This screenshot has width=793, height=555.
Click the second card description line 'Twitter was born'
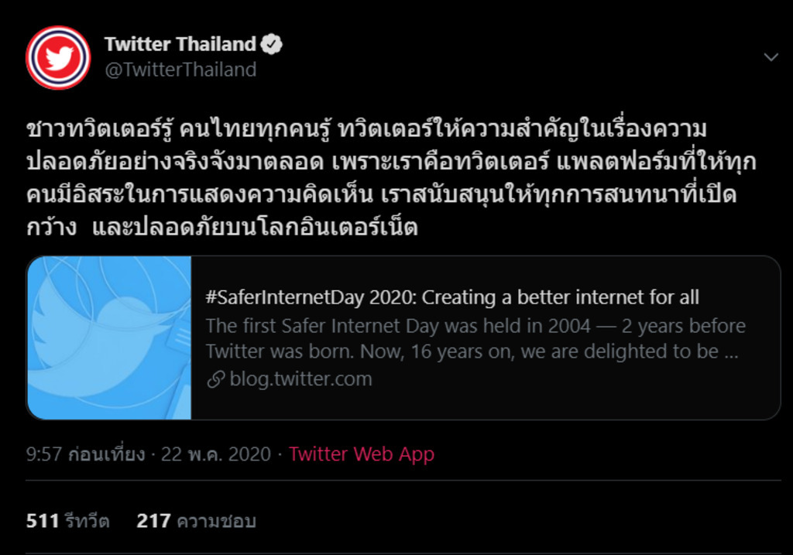click(472, 351)
